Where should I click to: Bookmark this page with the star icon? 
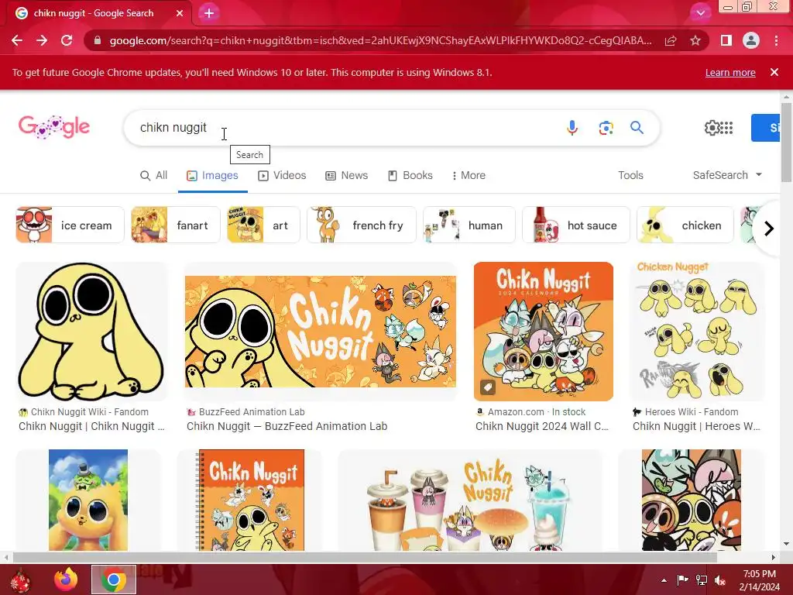coord(695,40)
